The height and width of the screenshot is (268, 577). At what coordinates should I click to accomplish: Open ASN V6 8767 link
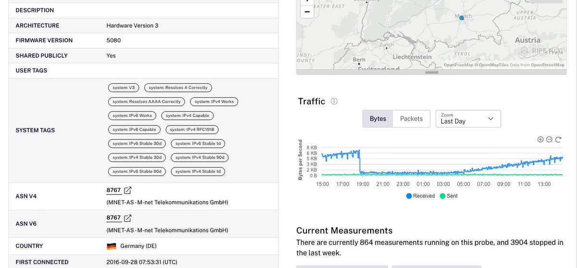[x=113, y=218]
